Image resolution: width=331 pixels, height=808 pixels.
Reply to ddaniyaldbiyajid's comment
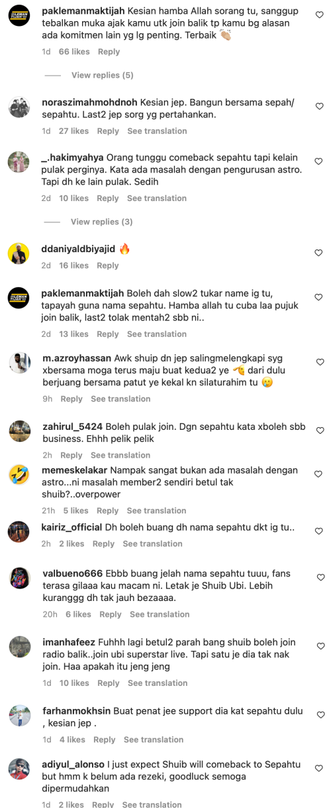107,265
